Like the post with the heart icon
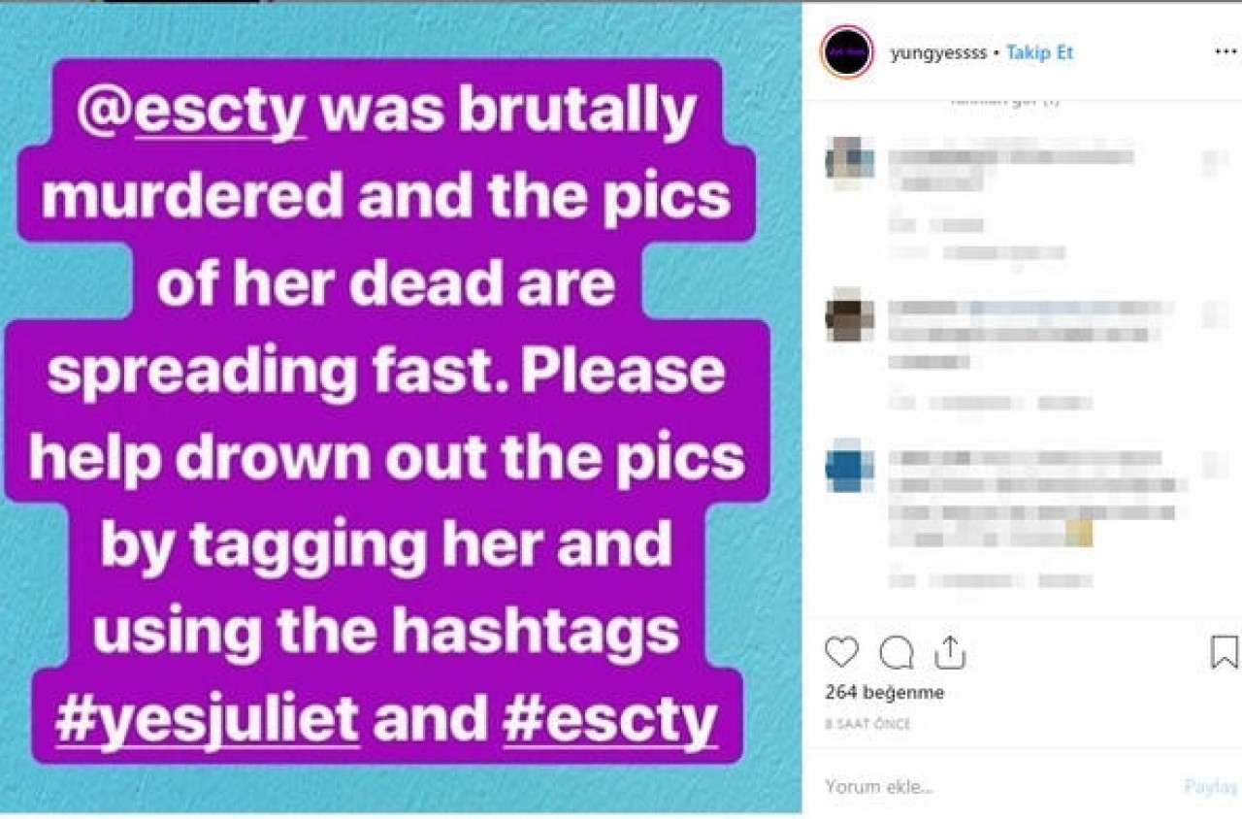 click(x=841, y=652)
